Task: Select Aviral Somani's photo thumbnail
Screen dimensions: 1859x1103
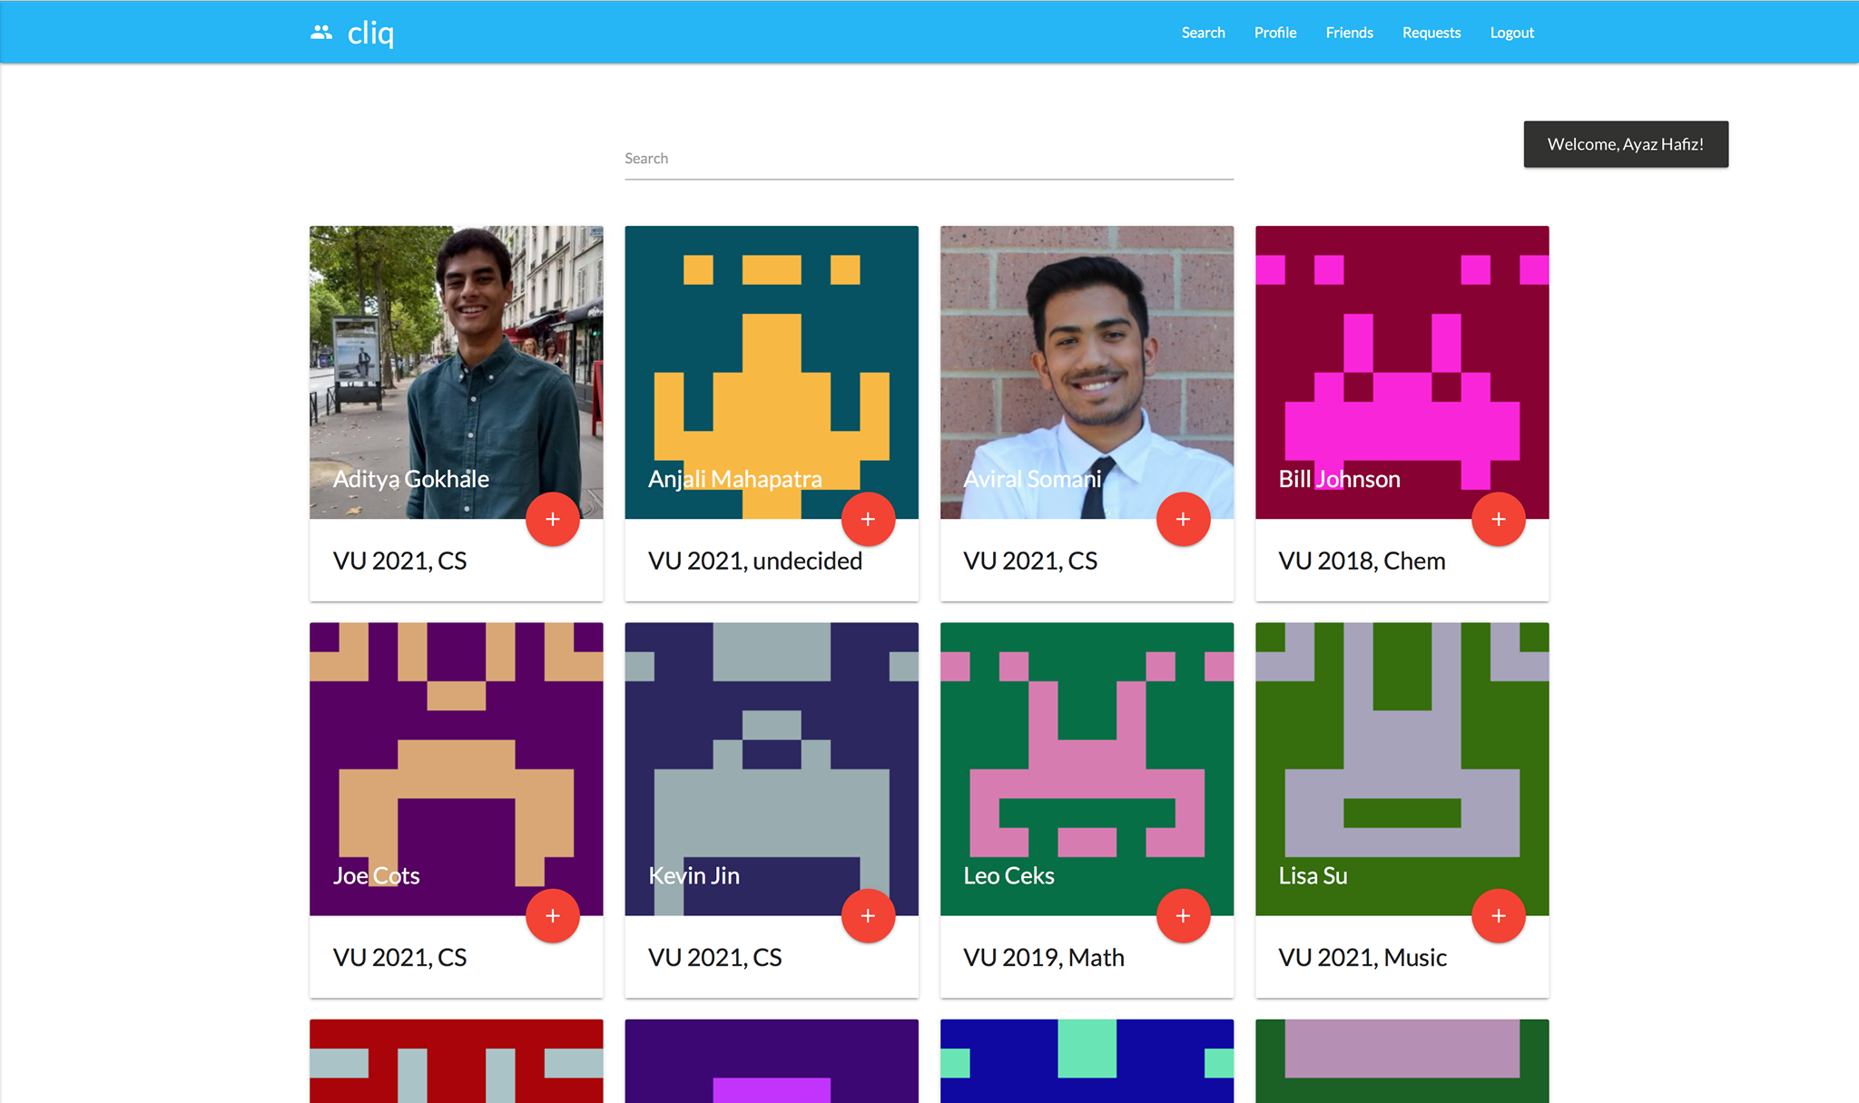Action: pyautogui.click(x=1087, y=363)
